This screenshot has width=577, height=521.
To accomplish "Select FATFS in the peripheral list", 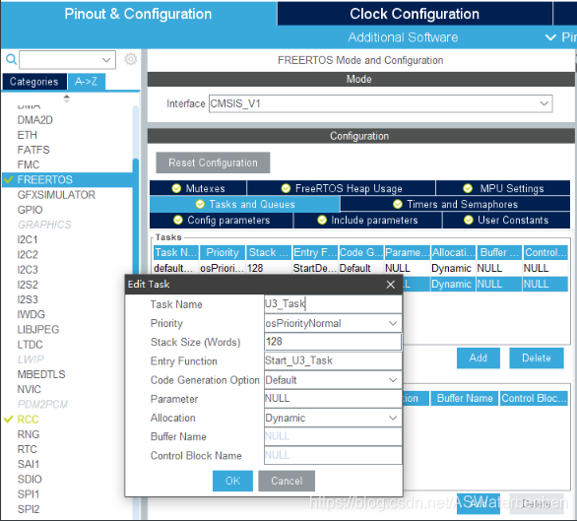I will pyautogui.click(x=33, y=150).
